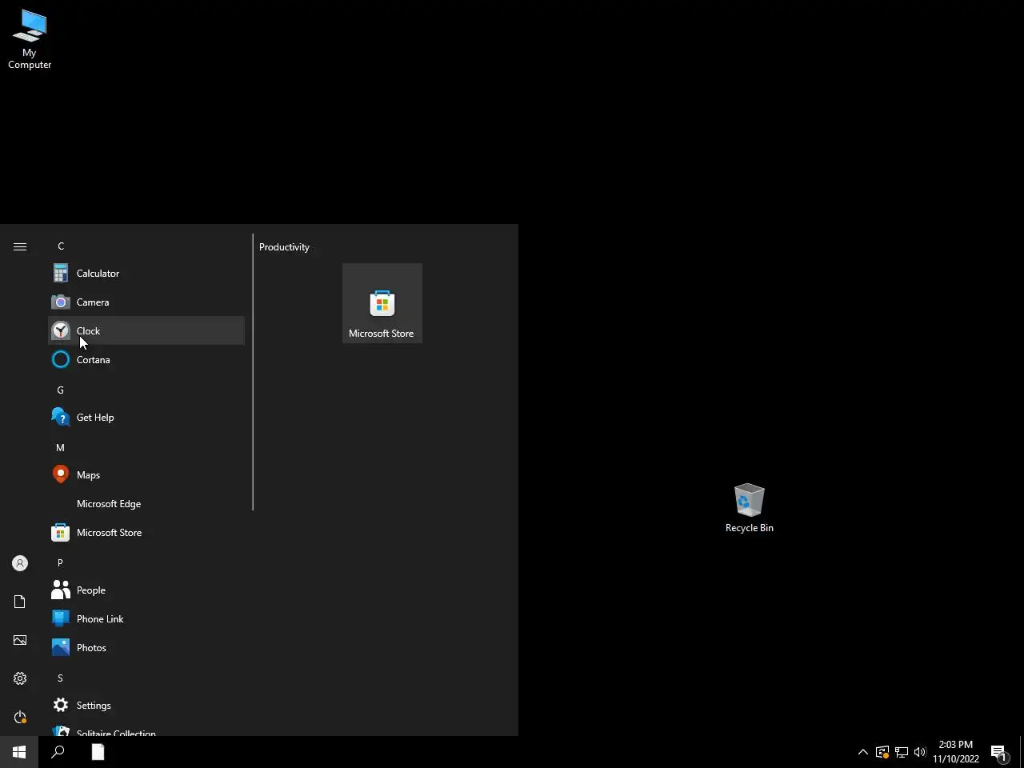
Task: Select the My Computer desktop icon
Action: [30, 39]
